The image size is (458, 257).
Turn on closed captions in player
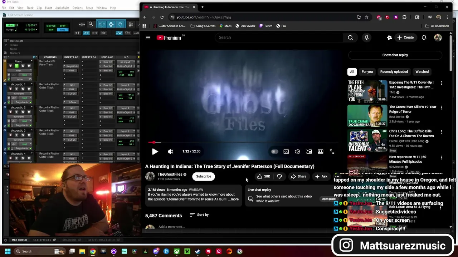pyautogui.click(x=286, y=151)
